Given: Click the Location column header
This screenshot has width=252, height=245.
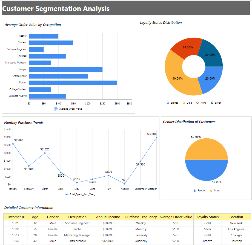Looking at the screenshot, I should (x=236, y=217).
